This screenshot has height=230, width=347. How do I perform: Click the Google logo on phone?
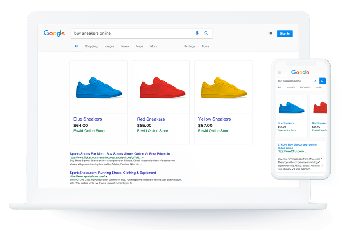(300, 72)
